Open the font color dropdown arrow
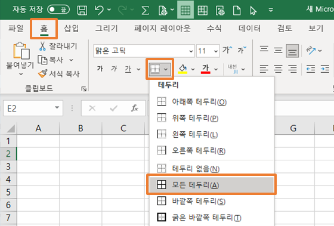The height and width of the screenshot is (226, 334). 216,69
